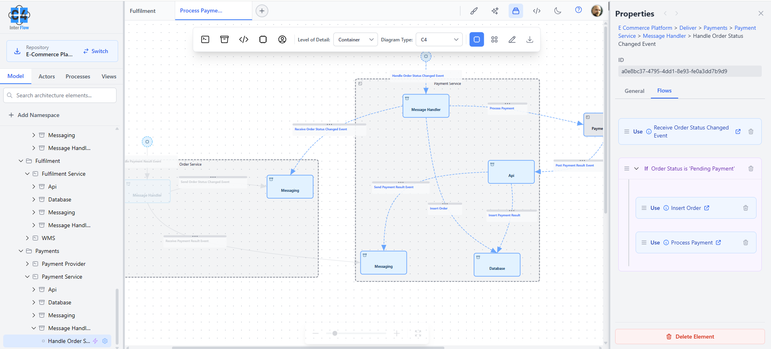
Task: Delete Process Payment flow step
Action: click(746, 242)
